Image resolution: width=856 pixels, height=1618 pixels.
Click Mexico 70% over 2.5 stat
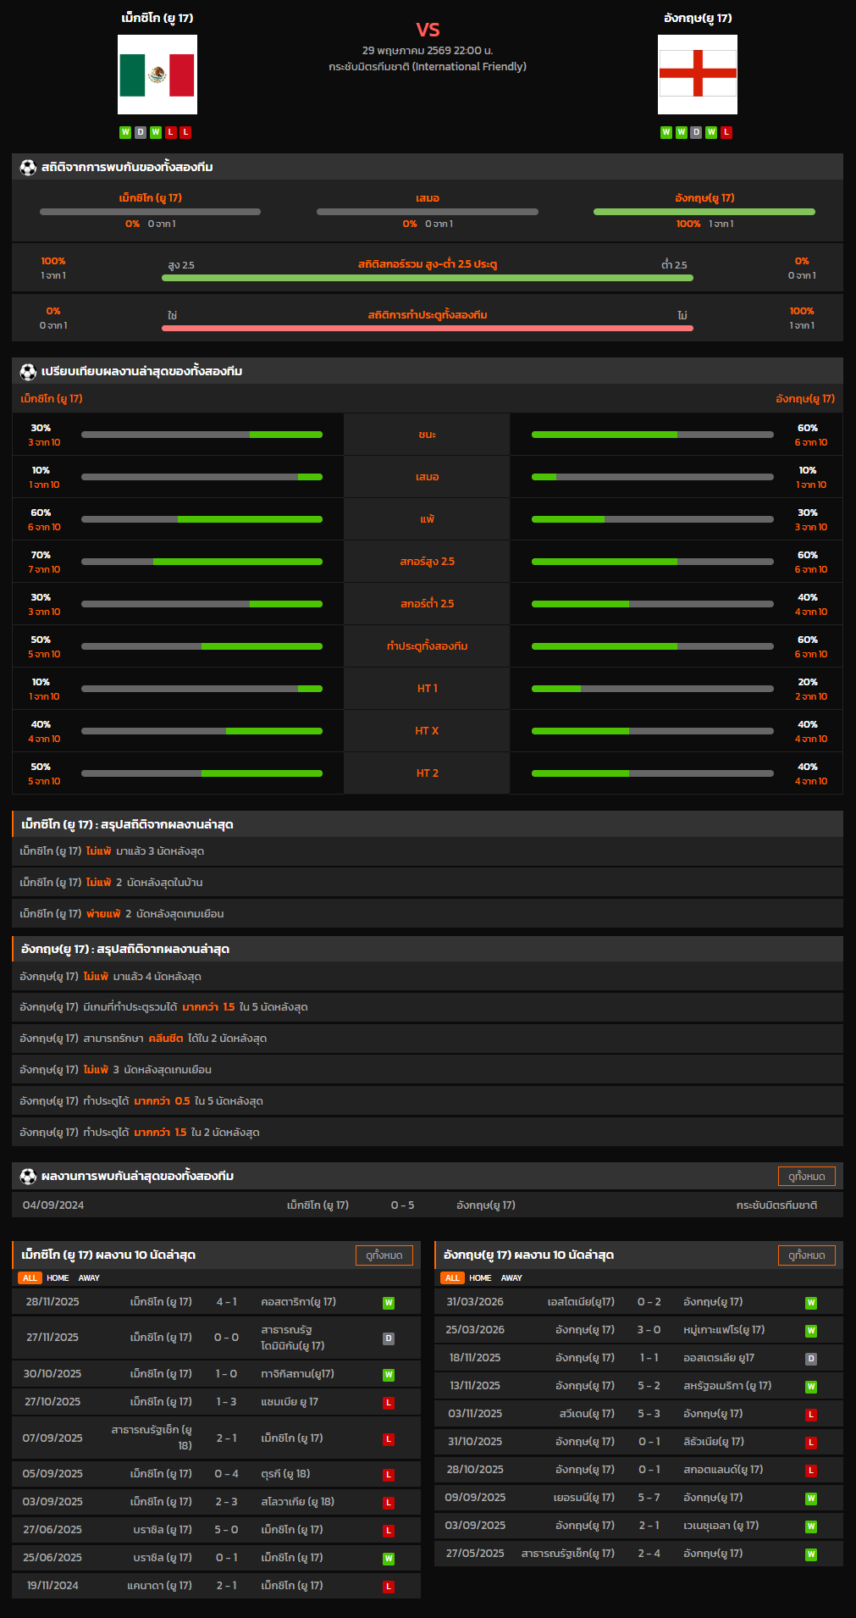click(44, 562)
